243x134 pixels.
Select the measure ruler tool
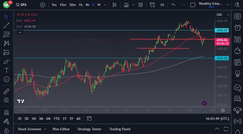click(x=7, y=91)
